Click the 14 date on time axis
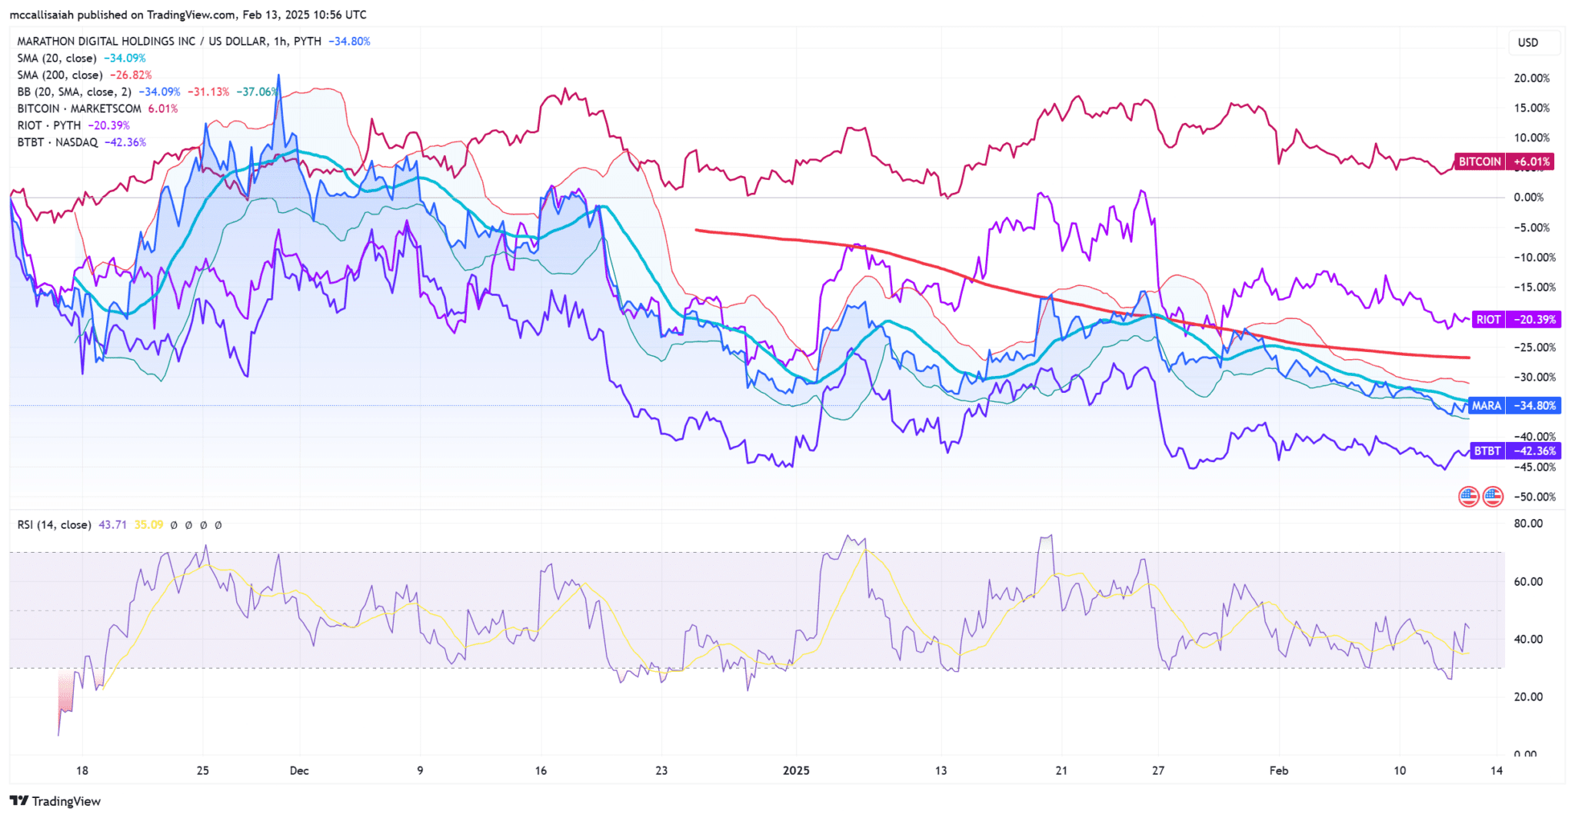This screenshot has height=818, width=1575. (1496, 770)
